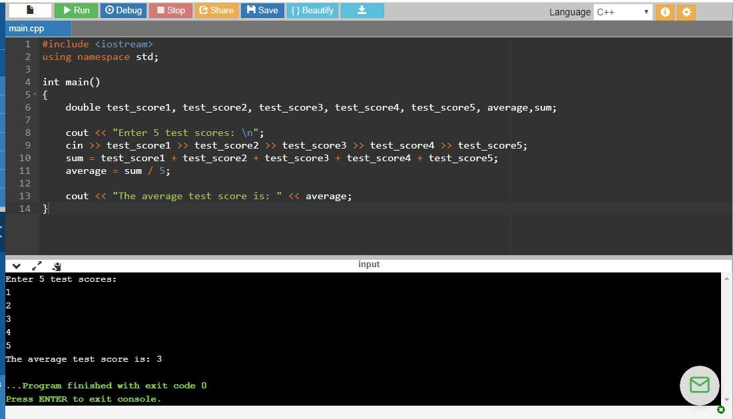
Task: Click line number 1 in the gutter
Action: pyautogui.click(x=27, y=44)
